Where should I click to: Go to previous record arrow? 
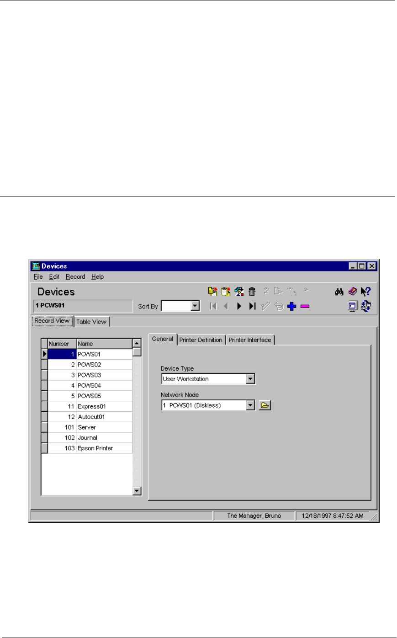[226, 306]
